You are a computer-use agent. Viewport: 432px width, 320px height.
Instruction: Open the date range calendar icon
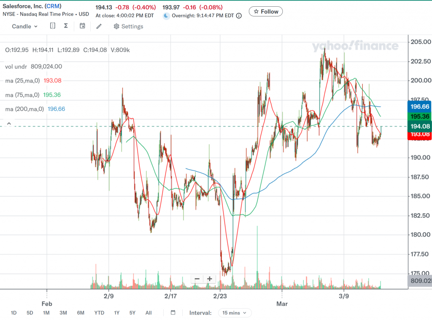tap(173, 313)
